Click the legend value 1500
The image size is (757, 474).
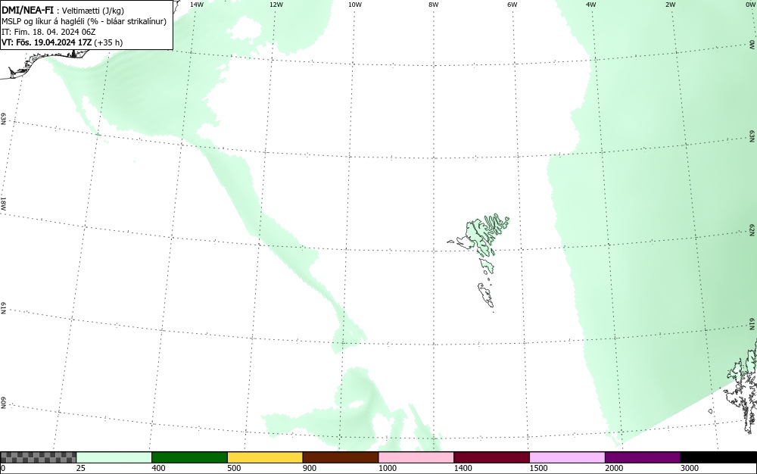[x=538, y=468]
